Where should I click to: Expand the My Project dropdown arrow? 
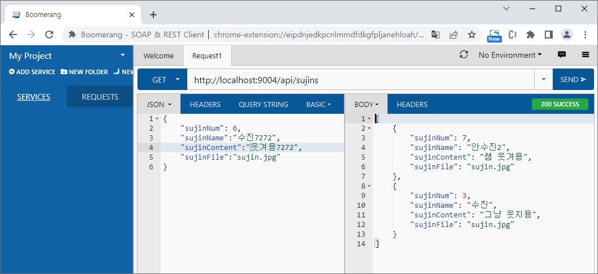tap(123, 55)
